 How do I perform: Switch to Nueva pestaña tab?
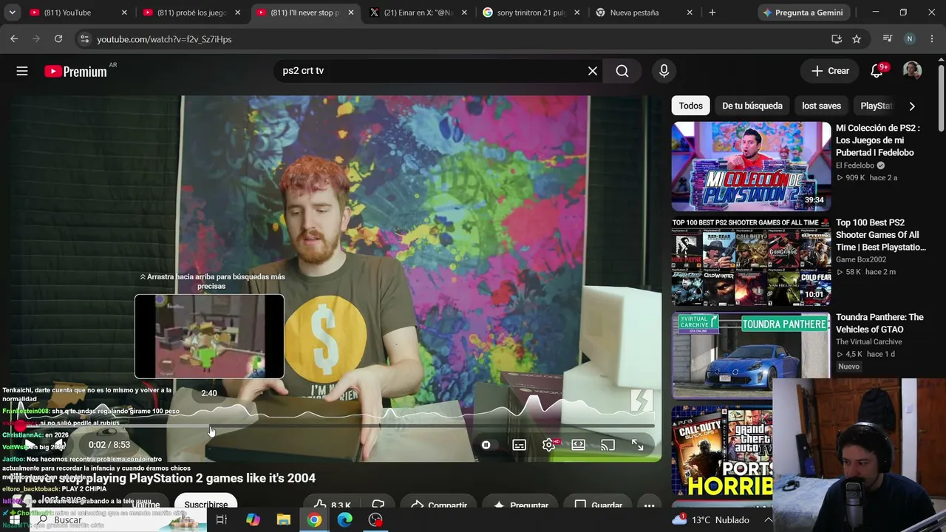point(645,13)
